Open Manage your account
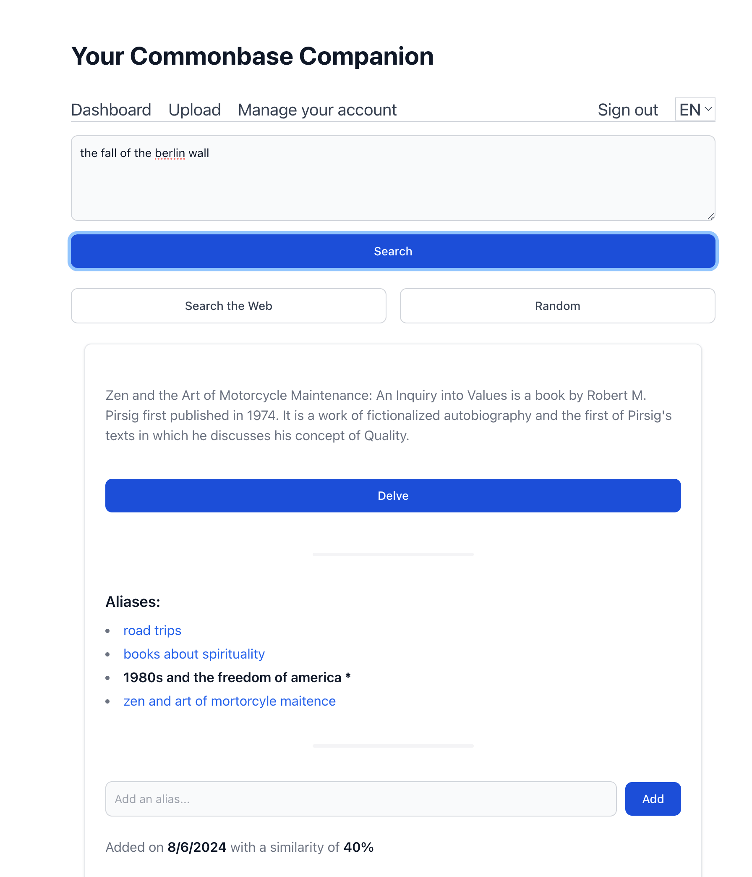This screenshot has height=877, width=752. [x=317, y=110]
